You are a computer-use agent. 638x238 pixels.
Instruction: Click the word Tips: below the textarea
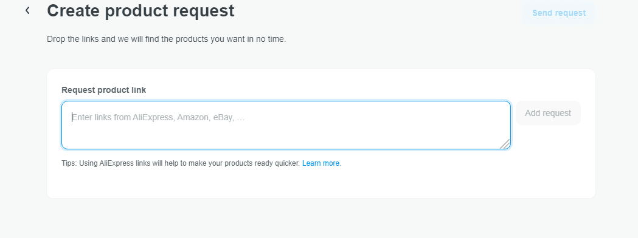coord(69,163)
